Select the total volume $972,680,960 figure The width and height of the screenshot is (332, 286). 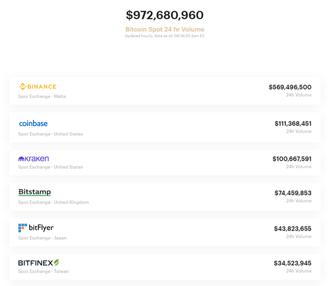pos(165,15)
